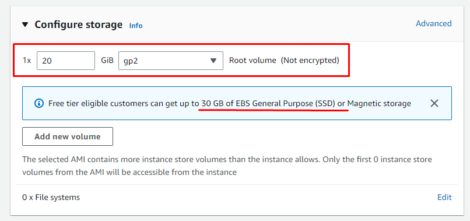Image resolution: width=470 pixels, height=221 pixels.
Task: Open the Info link beside Configure storage
Action: click(x=136, y=26)
